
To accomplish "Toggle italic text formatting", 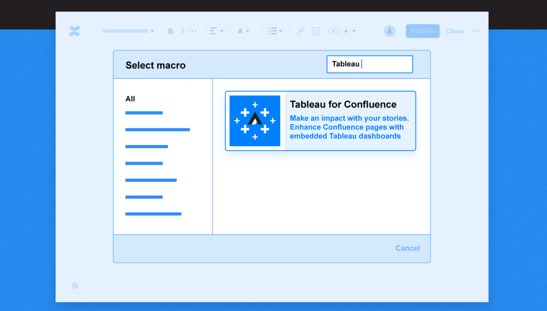I will click(183, 31).
